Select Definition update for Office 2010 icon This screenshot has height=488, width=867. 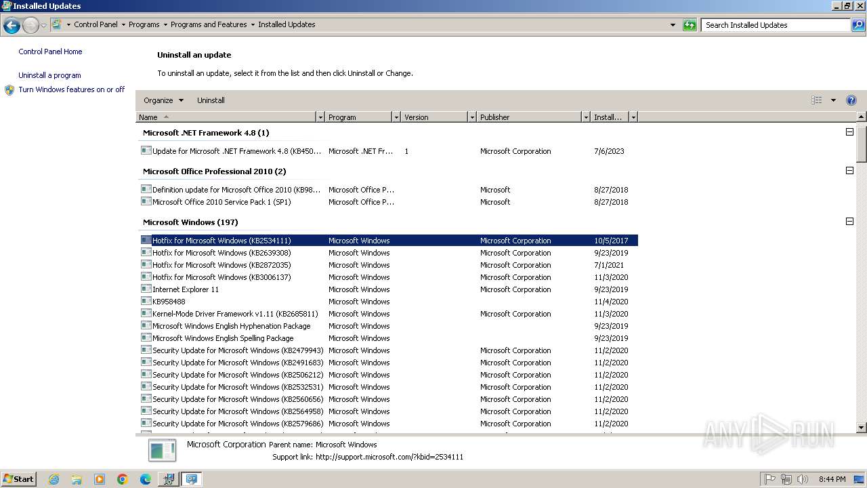pos(146,189)
